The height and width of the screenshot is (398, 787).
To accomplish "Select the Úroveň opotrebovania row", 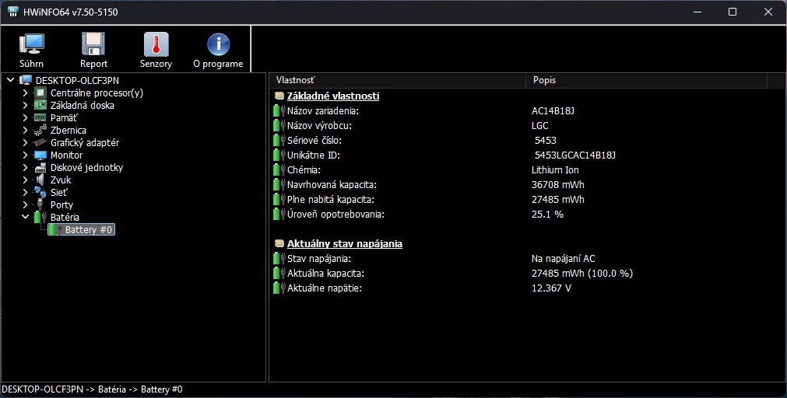I will 336,215.
